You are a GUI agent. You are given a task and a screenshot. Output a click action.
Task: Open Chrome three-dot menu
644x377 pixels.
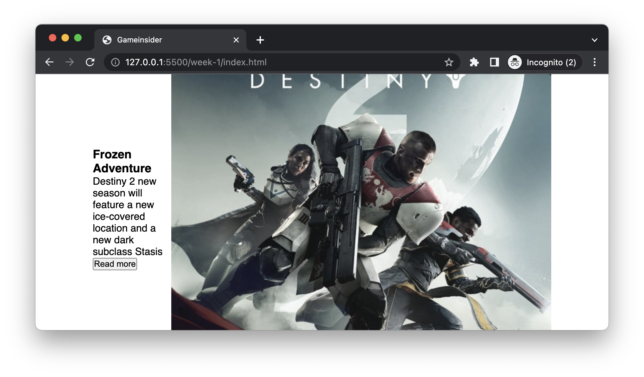coord(594,62)
